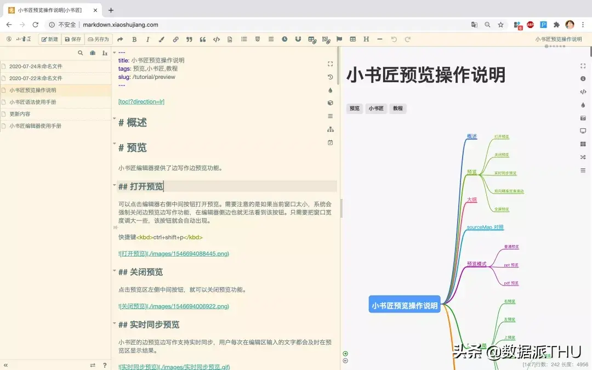Click the org-chart outline icon in editor strip
This screenshot has width=592, height=370.
331,129
